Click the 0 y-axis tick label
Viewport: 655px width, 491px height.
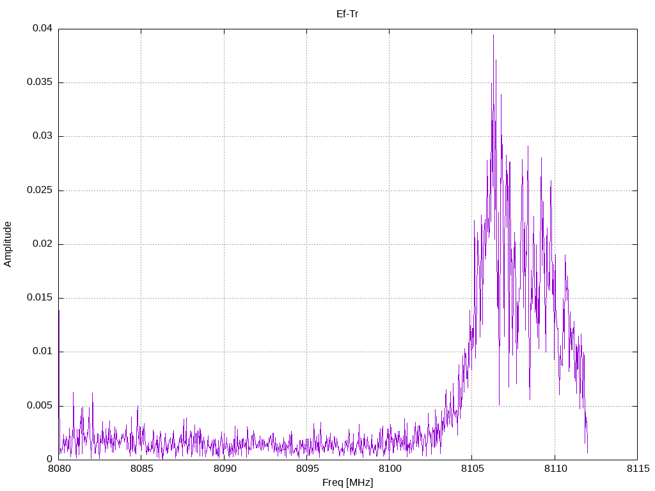coord(50,459)
